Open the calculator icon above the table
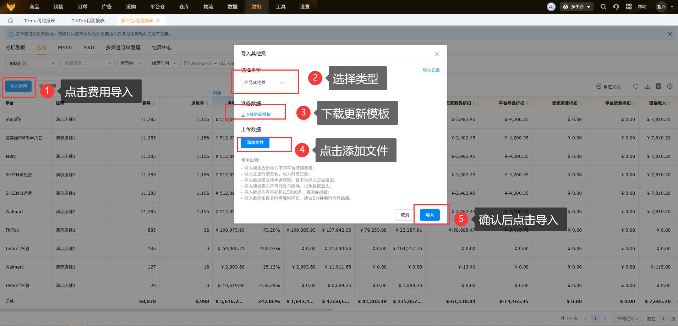Screen dimensions: 678x326 [658, 86]
